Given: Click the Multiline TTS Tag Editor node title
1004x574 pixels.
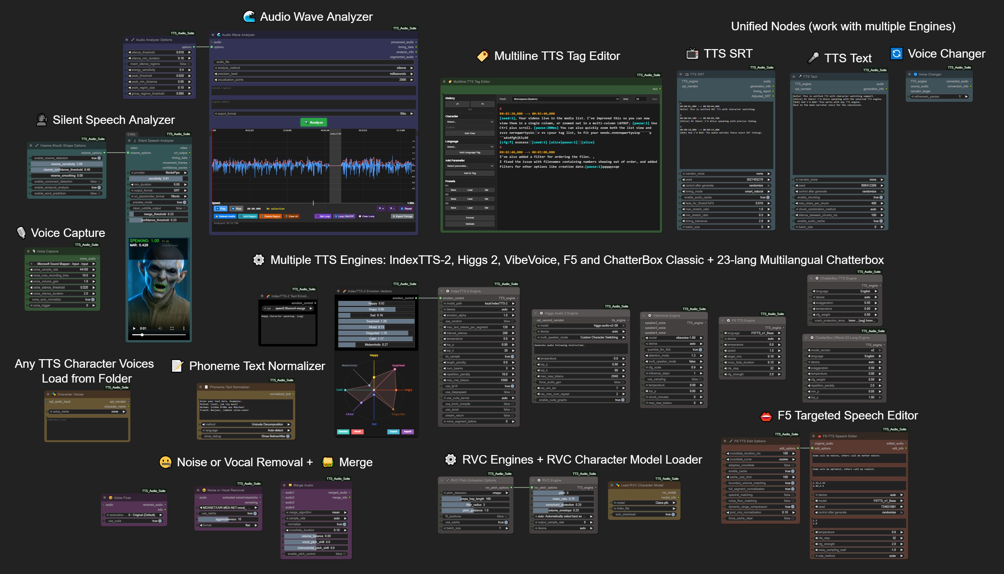Looking at the screenshot, I should (x=471, y=82).
